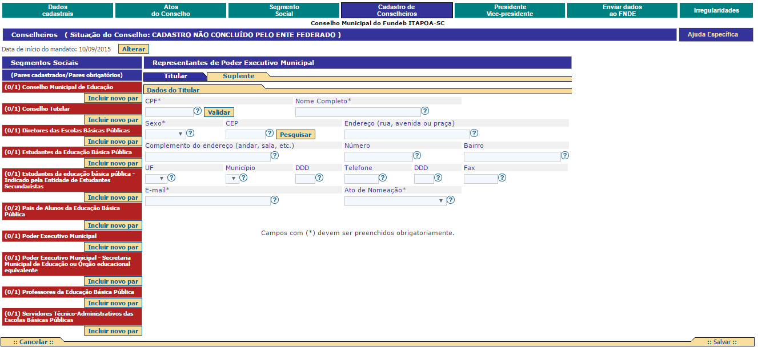Go to Enviar dados ao FNDE
758x347 pixels.
[x=621, y=10]
